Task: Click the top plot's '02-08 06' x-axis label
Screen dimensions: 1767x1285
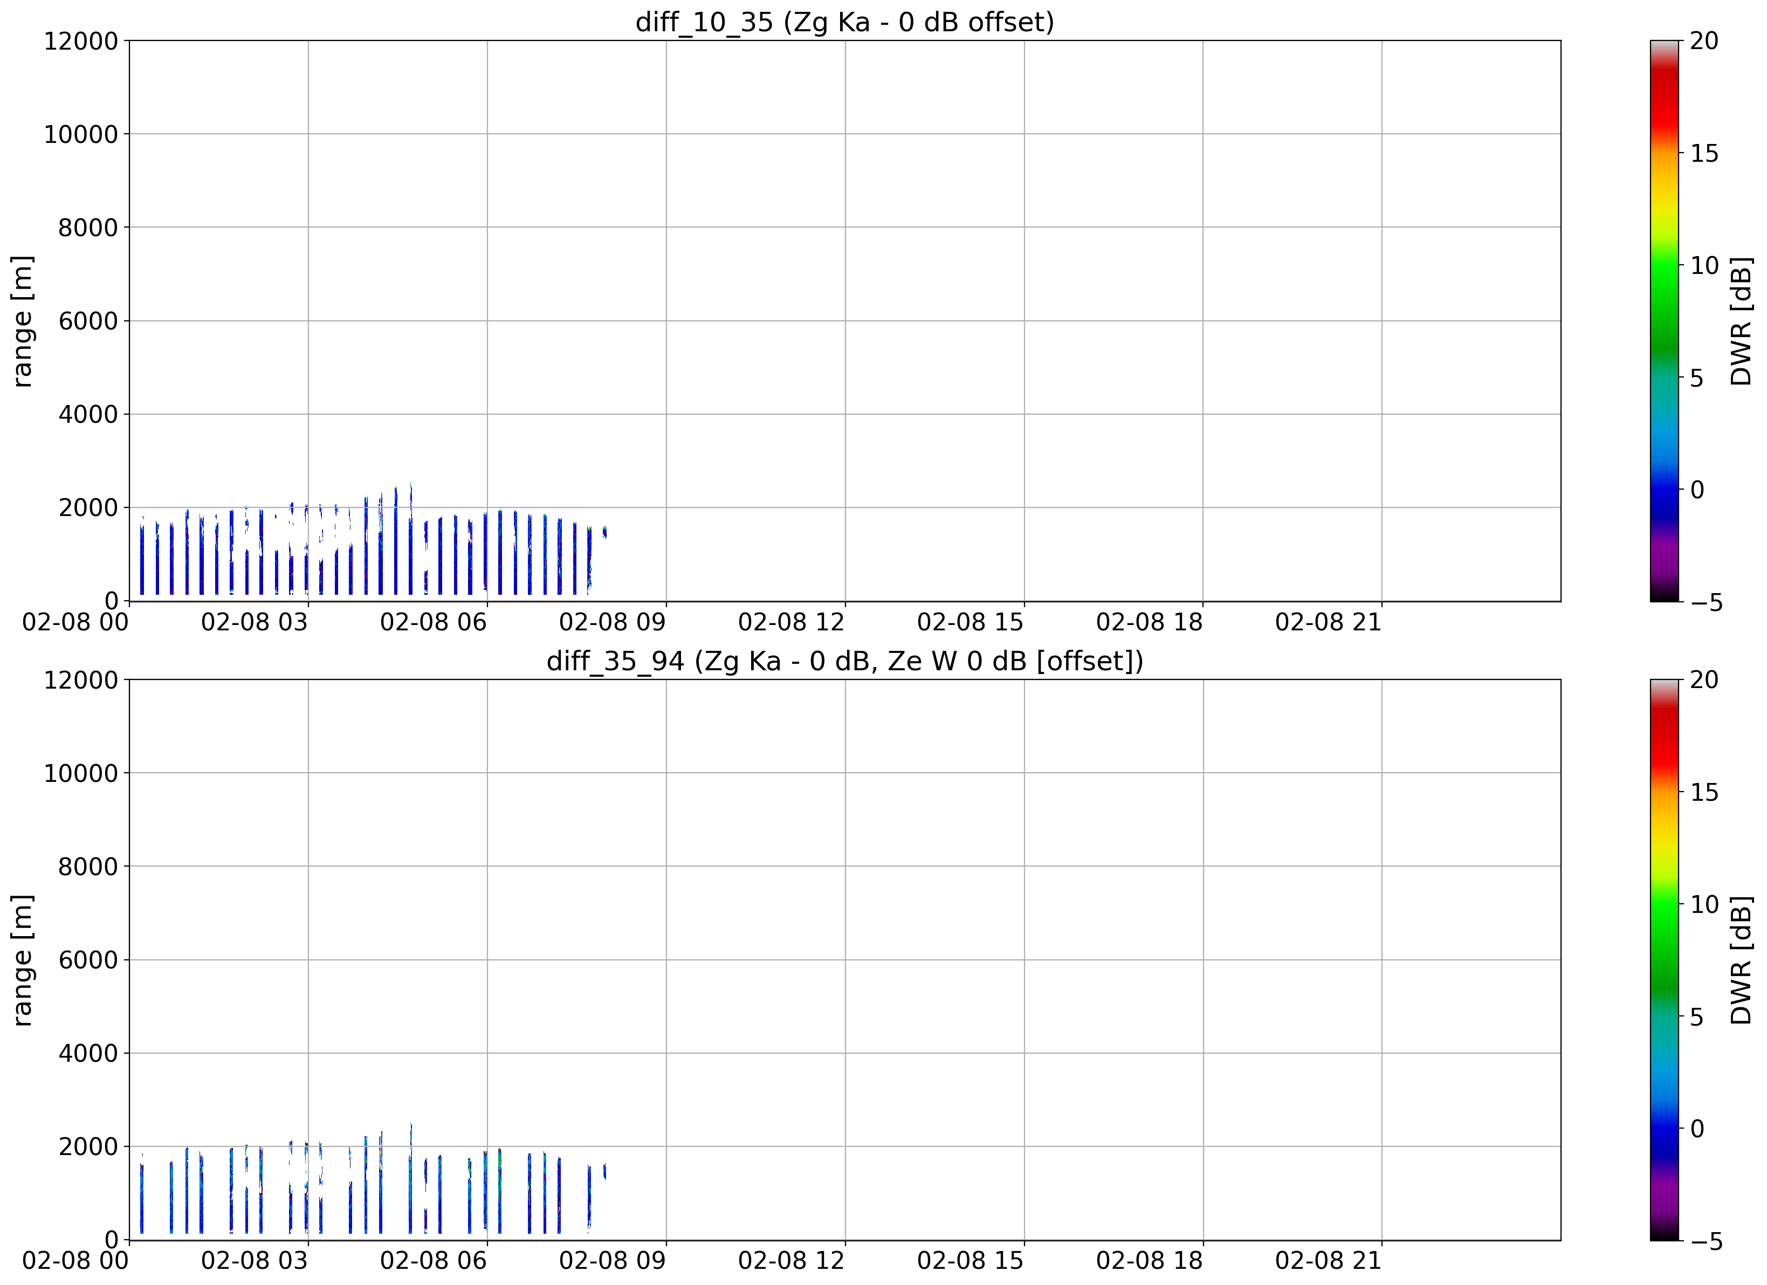Action: 433,622
